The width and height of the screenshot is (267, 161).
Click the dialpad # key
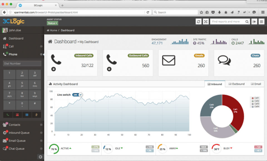35,105
